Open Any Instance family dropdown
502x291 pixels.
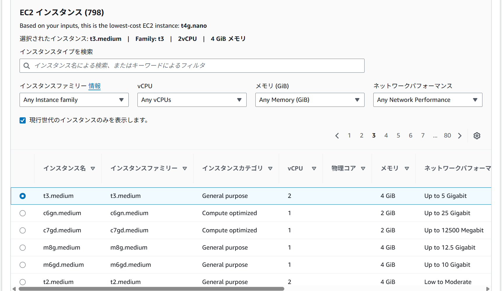74,100
